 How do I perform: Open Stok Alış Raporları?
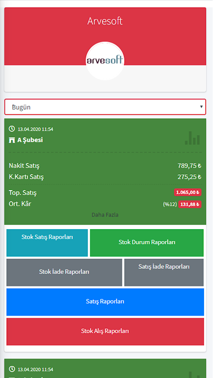click(x=105, y=332)
